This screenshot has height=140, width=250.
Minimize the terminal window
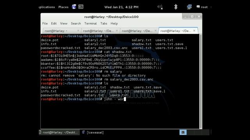point(185,17)
